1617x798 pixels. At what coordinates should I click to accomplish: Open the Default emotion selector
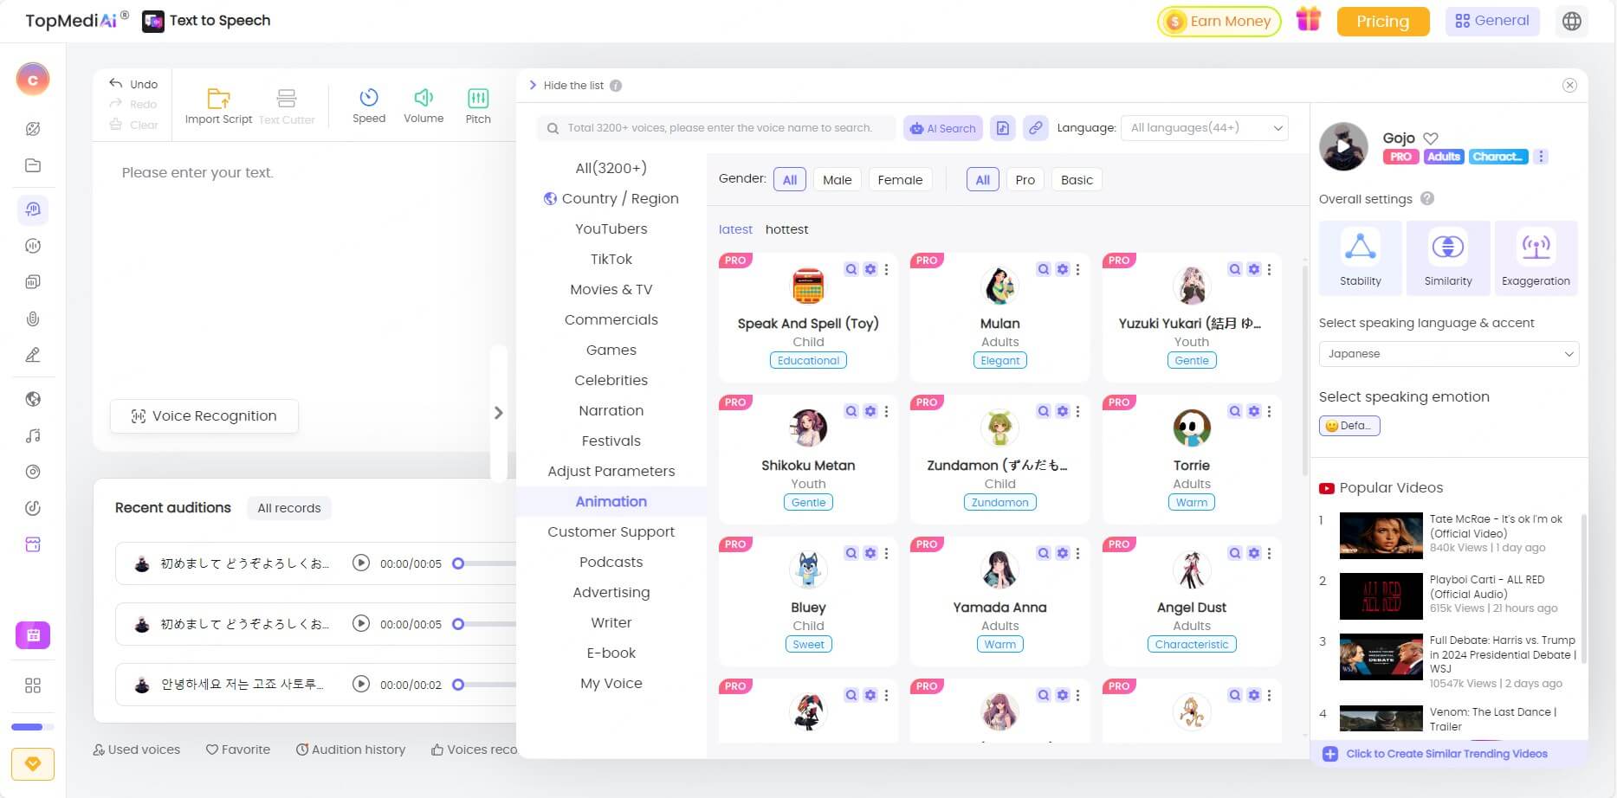pos(1349,426)
